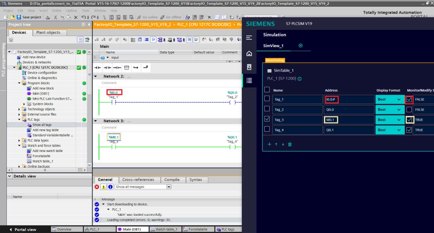Image resolution: width=434 pixels, height=233 pixels.
Task: Click the Tag_2 name field in SimTable
Action: pos(297,110)
